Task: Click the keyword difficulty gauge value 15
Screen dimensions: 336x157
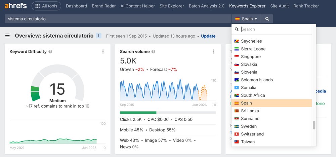Action: click(57, 89)
